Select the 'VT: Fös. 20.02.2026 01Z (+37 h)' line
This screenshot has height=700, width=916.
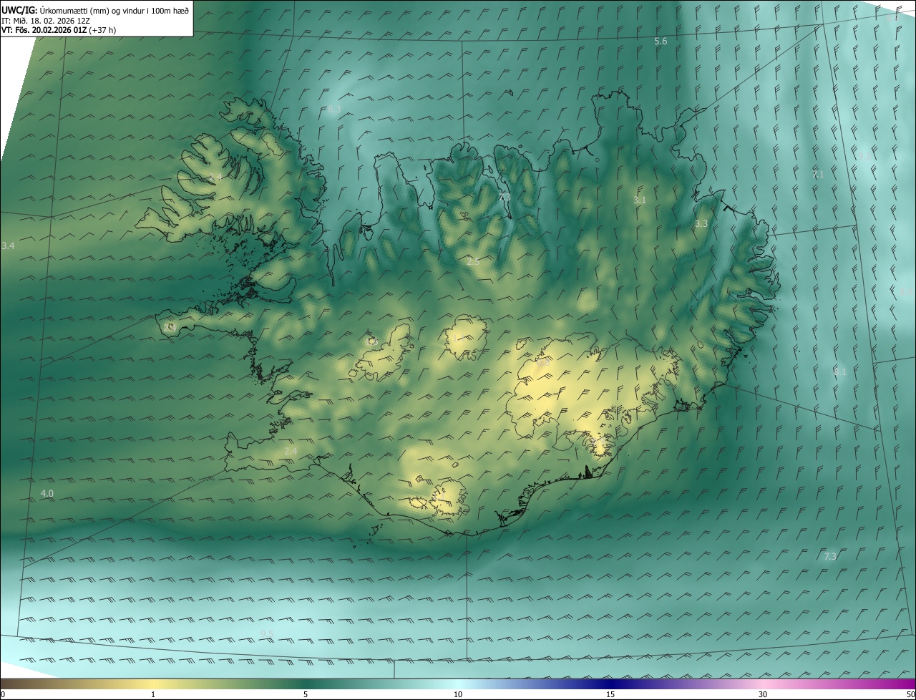coord(59,30)
